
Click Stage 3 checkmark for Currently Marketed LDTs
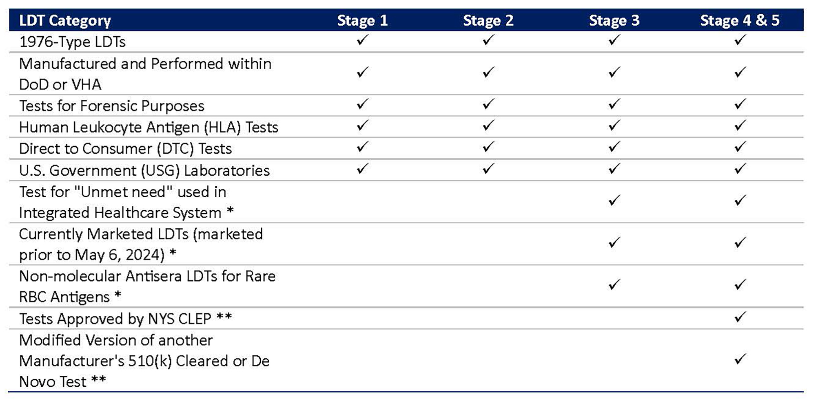click(x=614, y=243)
